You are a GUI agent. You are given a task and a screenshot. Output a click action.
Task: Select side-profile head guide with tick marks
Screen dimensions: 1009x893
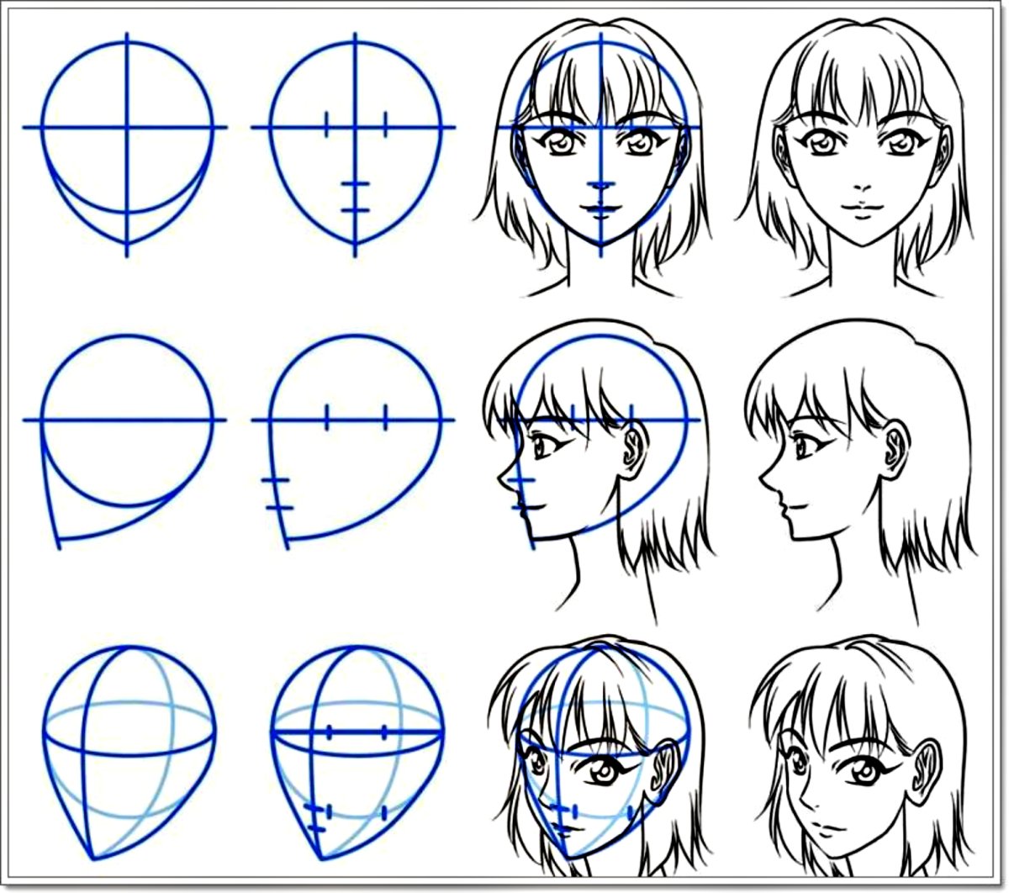point(355,437)
